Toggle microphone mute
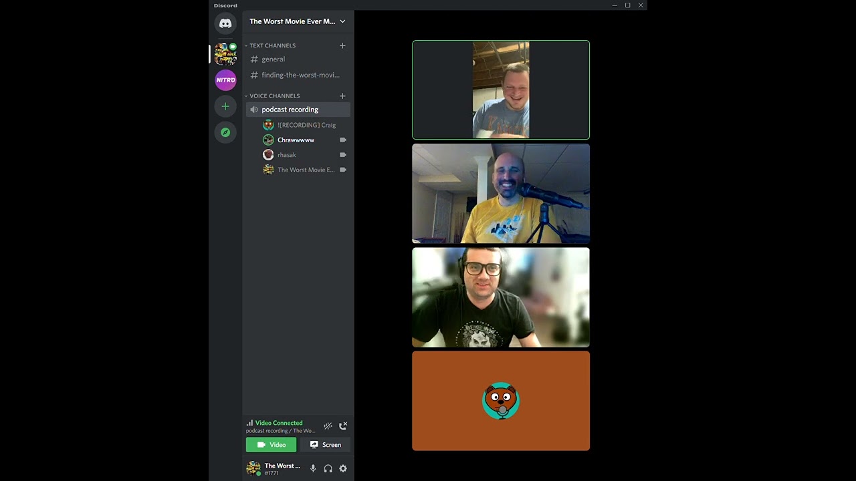The width and height of the screenshot is (856, 481). click(x=313, y=469)
